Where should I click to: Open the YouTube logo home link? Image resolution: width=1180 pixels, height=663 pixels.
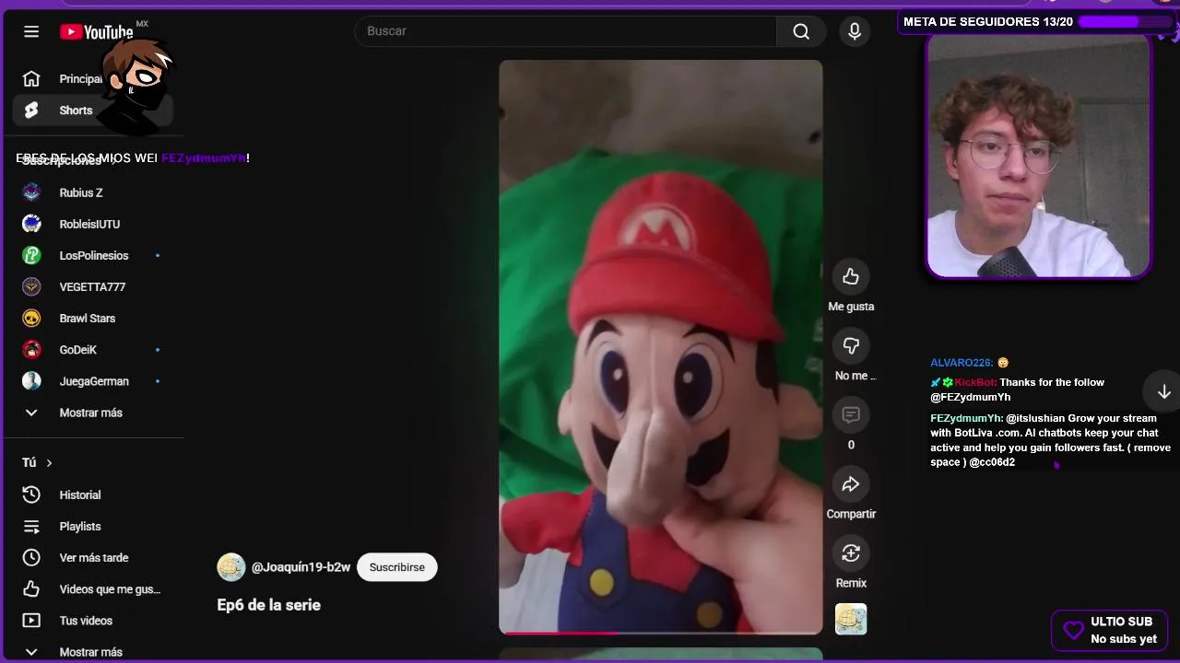[96, 31]
